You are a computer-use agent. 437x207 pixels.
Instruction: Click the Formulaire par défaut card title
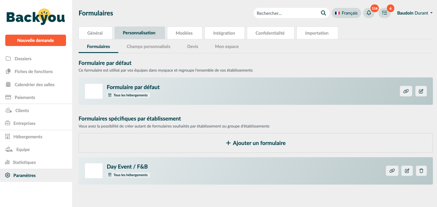tap(133, 87)
